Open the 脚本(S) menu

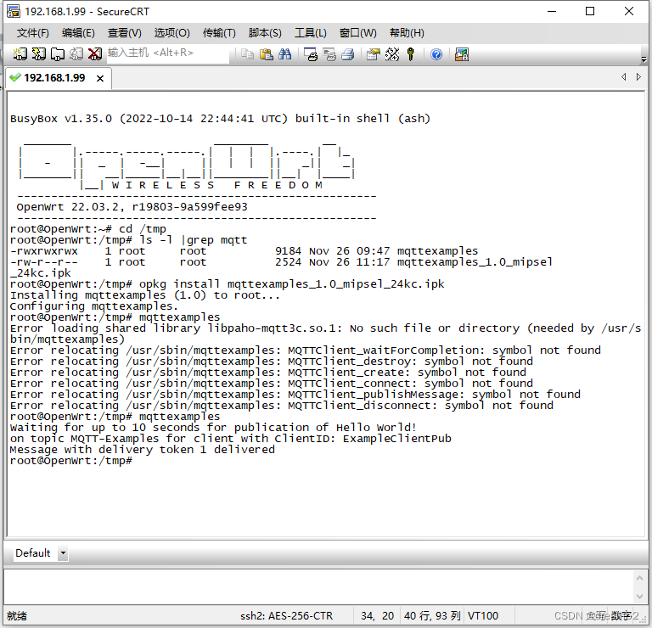click(265, 33)
